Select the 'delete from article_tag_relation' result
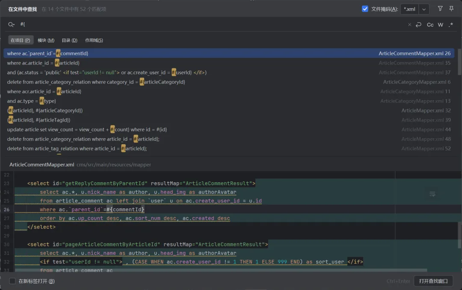 coord(229,148)
